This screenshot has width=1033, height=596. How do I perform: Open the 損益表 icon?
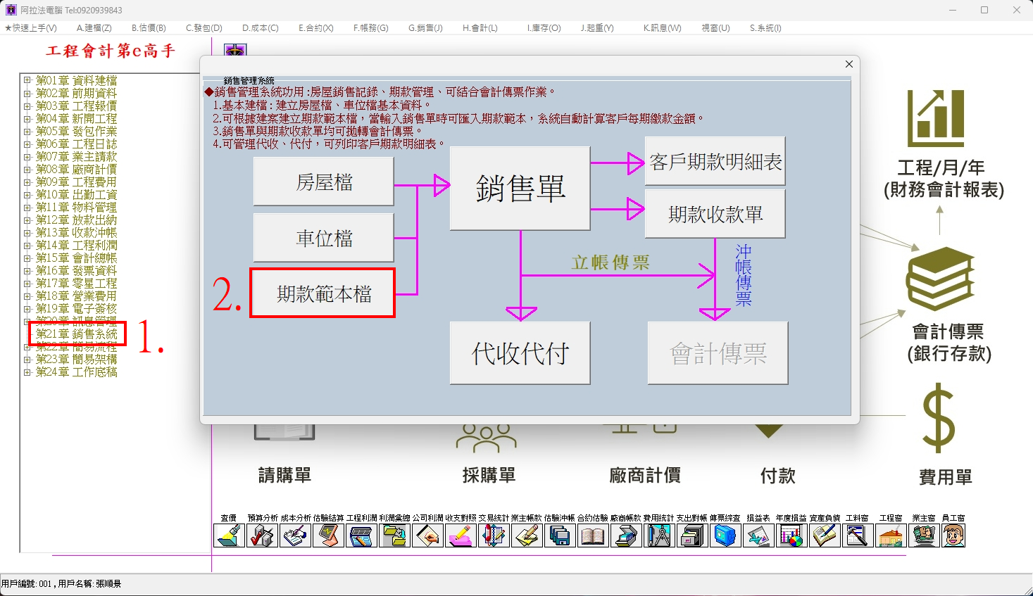(758, 535)
